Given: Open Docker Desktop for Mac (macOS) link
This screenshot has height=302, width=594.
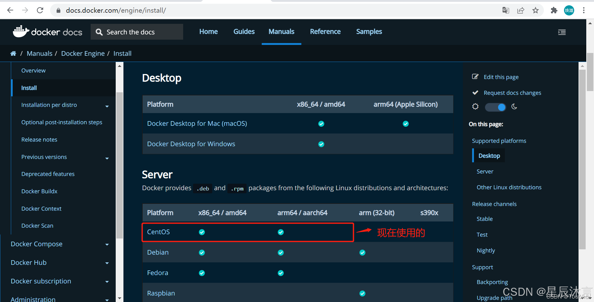Looking at the screenshot, I should coord(197,124).
